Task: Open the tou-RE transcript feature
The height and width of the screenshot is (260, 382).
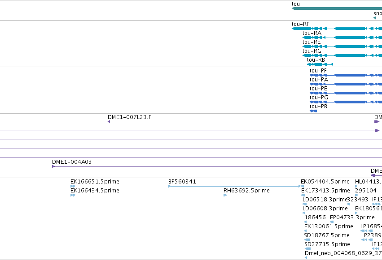Action: coord(342,47)
